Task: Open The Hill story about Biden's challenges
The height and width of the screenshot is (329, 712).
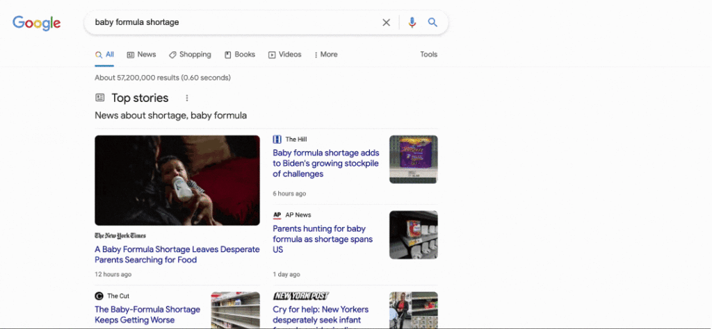Action: pos(326,163)
